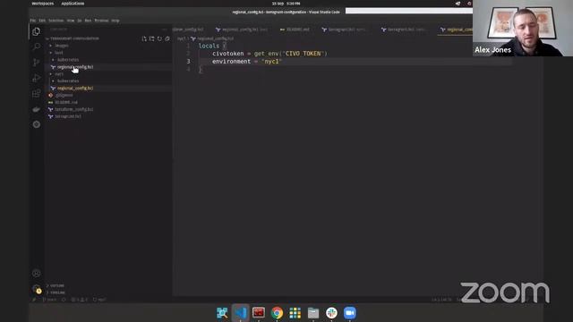Open the Extensions view
The image size is (573, 322).
pyautogui.click(x=36, y=93)
